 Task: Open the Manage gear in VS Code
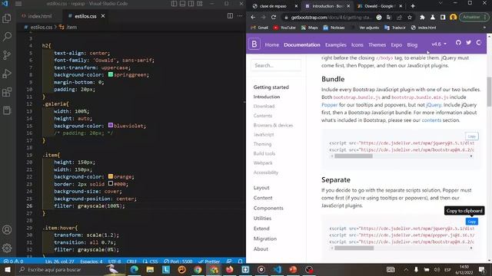tap(7, 248)
